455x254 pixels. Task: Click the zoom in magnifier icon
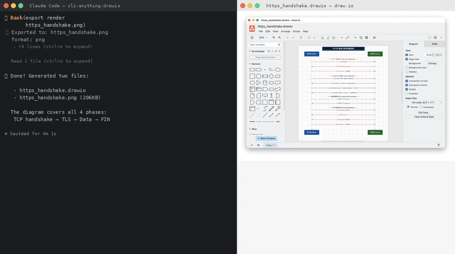pyautogui.click(x=273, y=38)
